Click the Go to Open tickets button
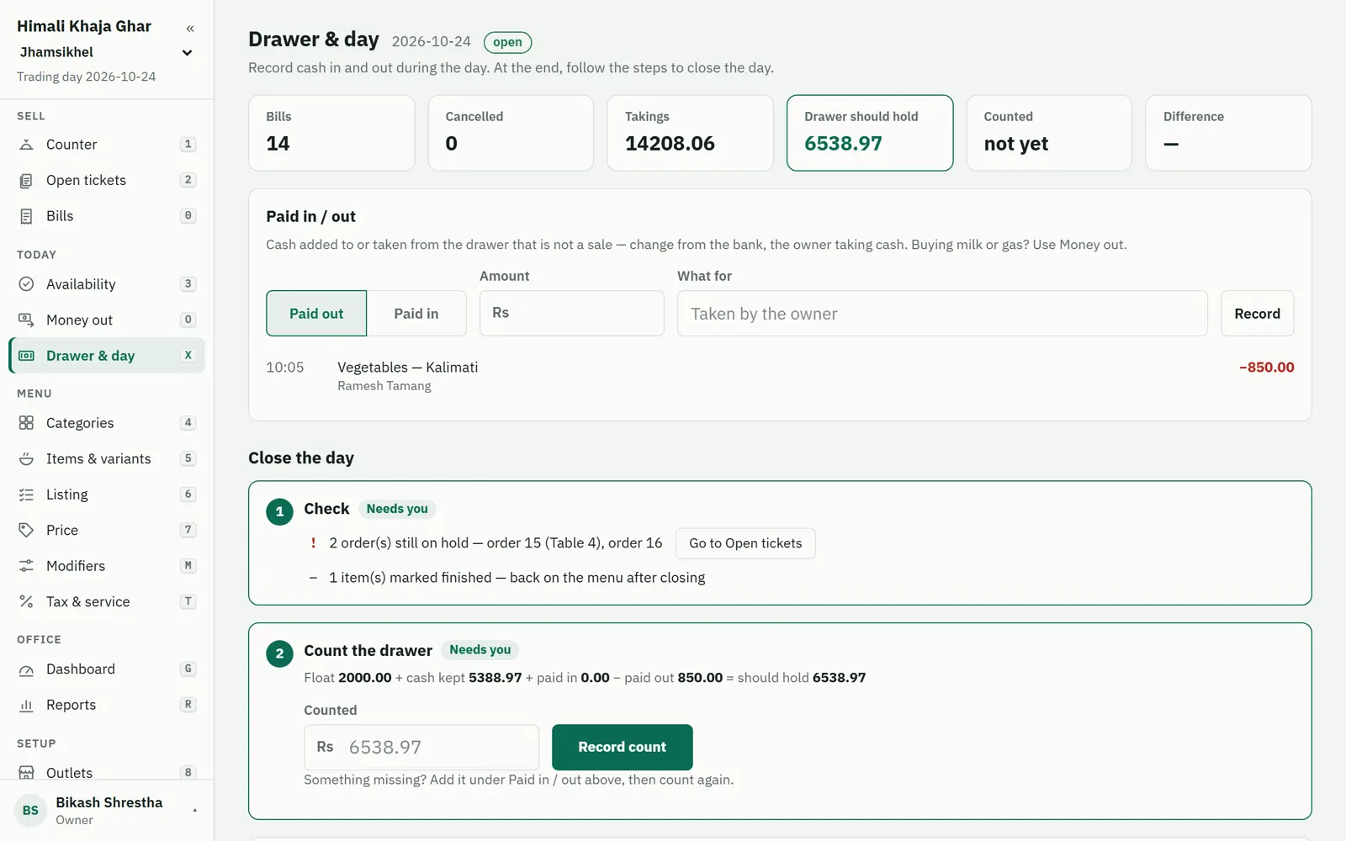This screenshot has height=841, width=1346. [745, 543]
